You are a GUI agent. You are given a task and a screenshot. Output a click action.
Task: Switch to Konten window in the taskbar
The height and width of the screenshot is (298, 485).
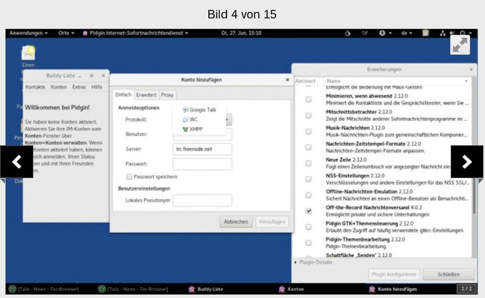tap(292, 289)
